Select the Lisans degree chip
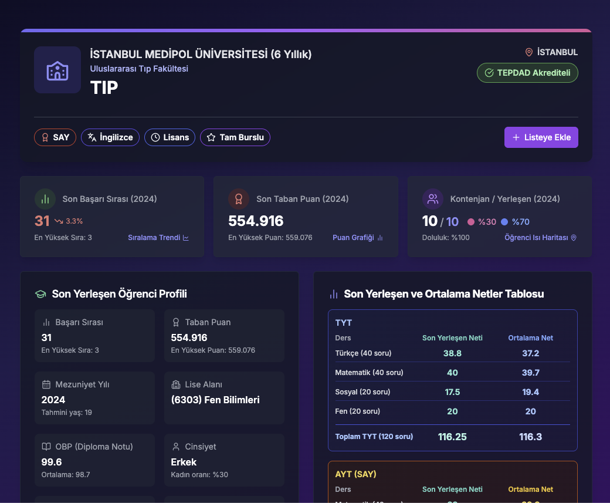 click(170, 137)
